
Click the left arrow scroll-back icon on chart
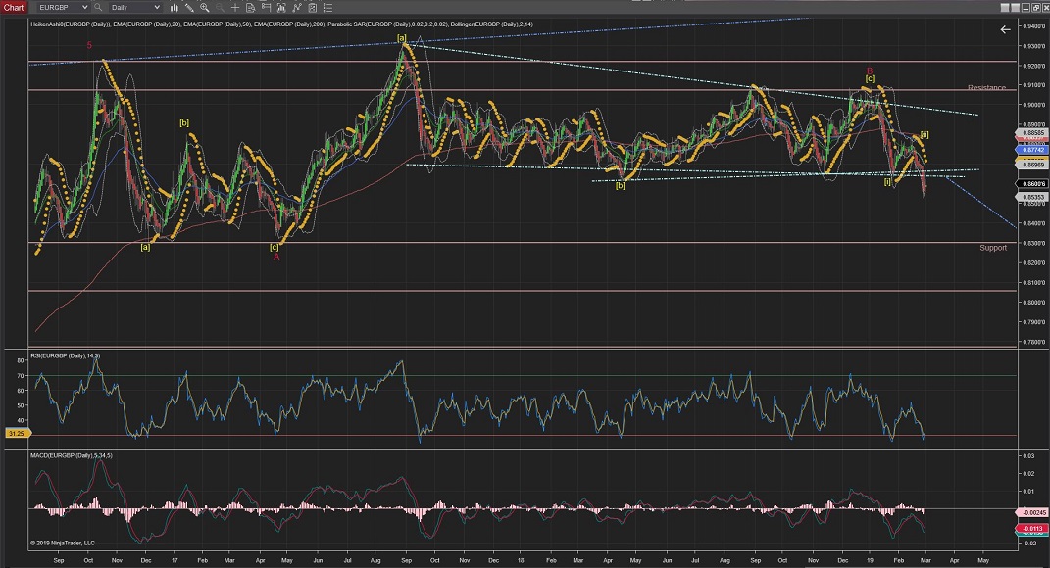[x=1005, y=29]
